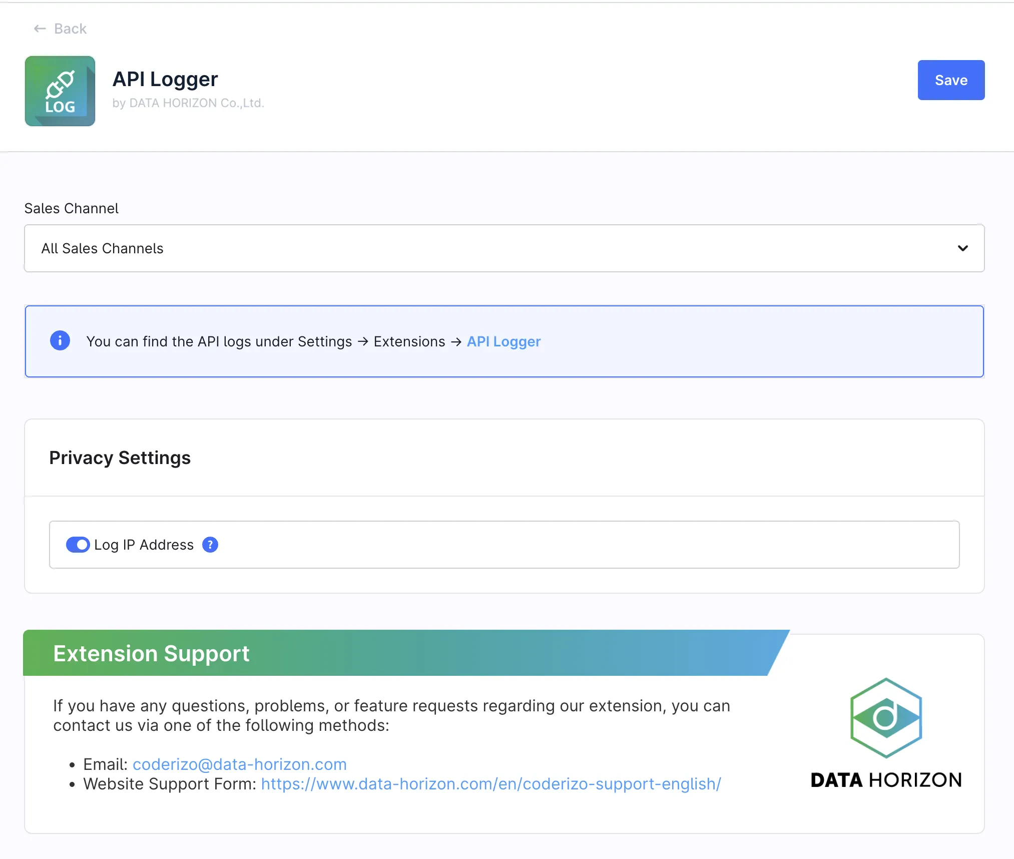Click the API Logger title text
This screenshot has height=859, width=1014.
pyautogui.click(x=165, y=79)
